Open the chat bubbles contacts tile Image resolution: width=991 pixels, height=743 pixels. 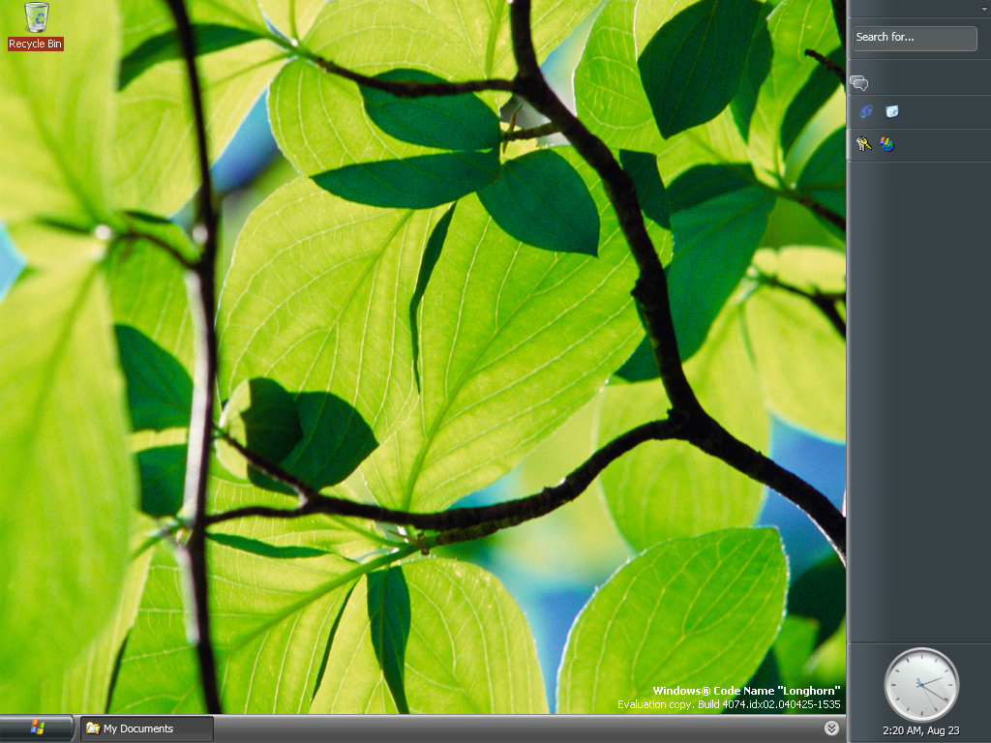pos(859,83)
